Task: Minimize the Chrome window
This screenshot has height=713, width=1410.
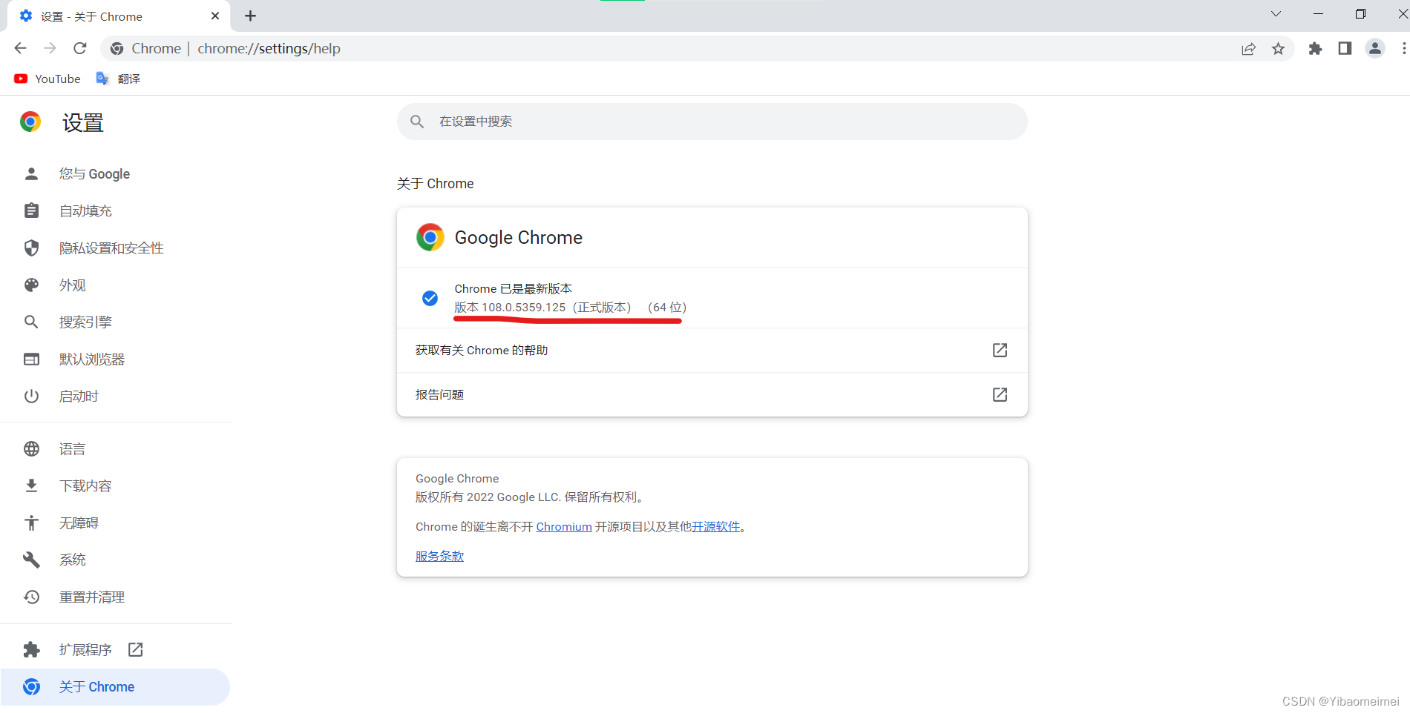Action: click(x=1318, y=14)
